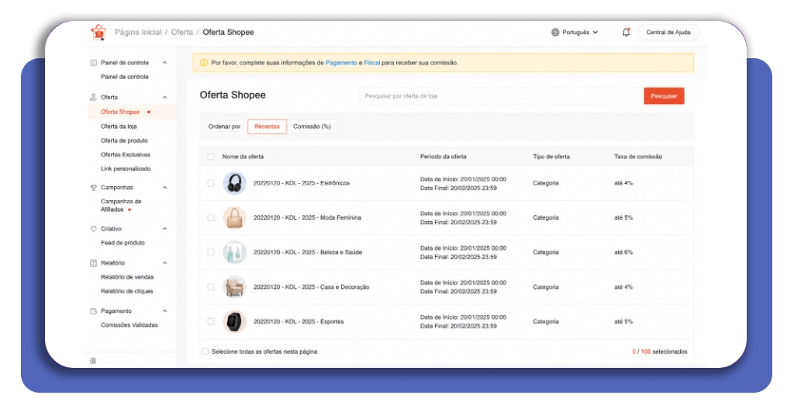Enable 'Selecione todas as ofertas nesta página'
The height and width of the screenshot is (416, 794).
pos(205,352)
